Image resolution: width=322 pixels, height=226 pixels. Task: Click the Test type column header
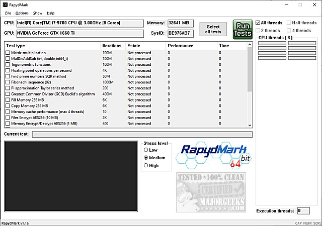52,46
